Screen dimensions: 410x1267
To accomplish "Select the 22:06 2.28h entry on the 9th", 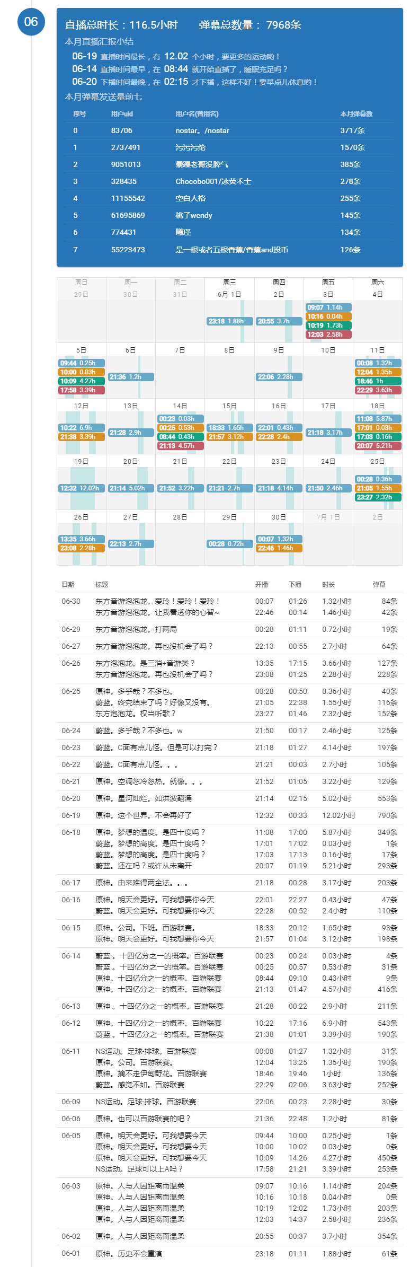I will (279, 377).
